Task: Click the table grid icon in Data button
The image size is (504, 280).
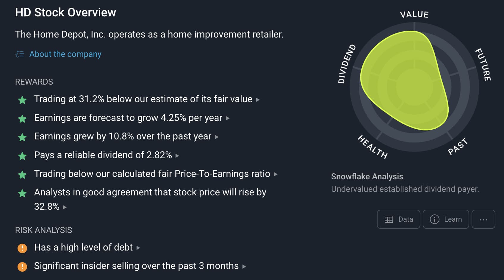Action: pos(389,219)
